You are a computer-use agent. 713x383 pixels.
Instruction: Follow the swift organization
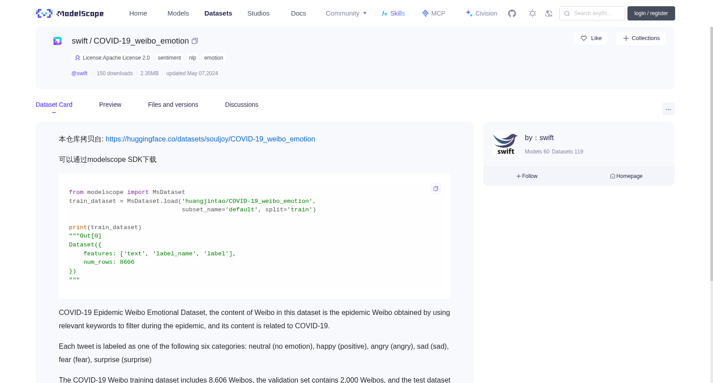point(527,176)
